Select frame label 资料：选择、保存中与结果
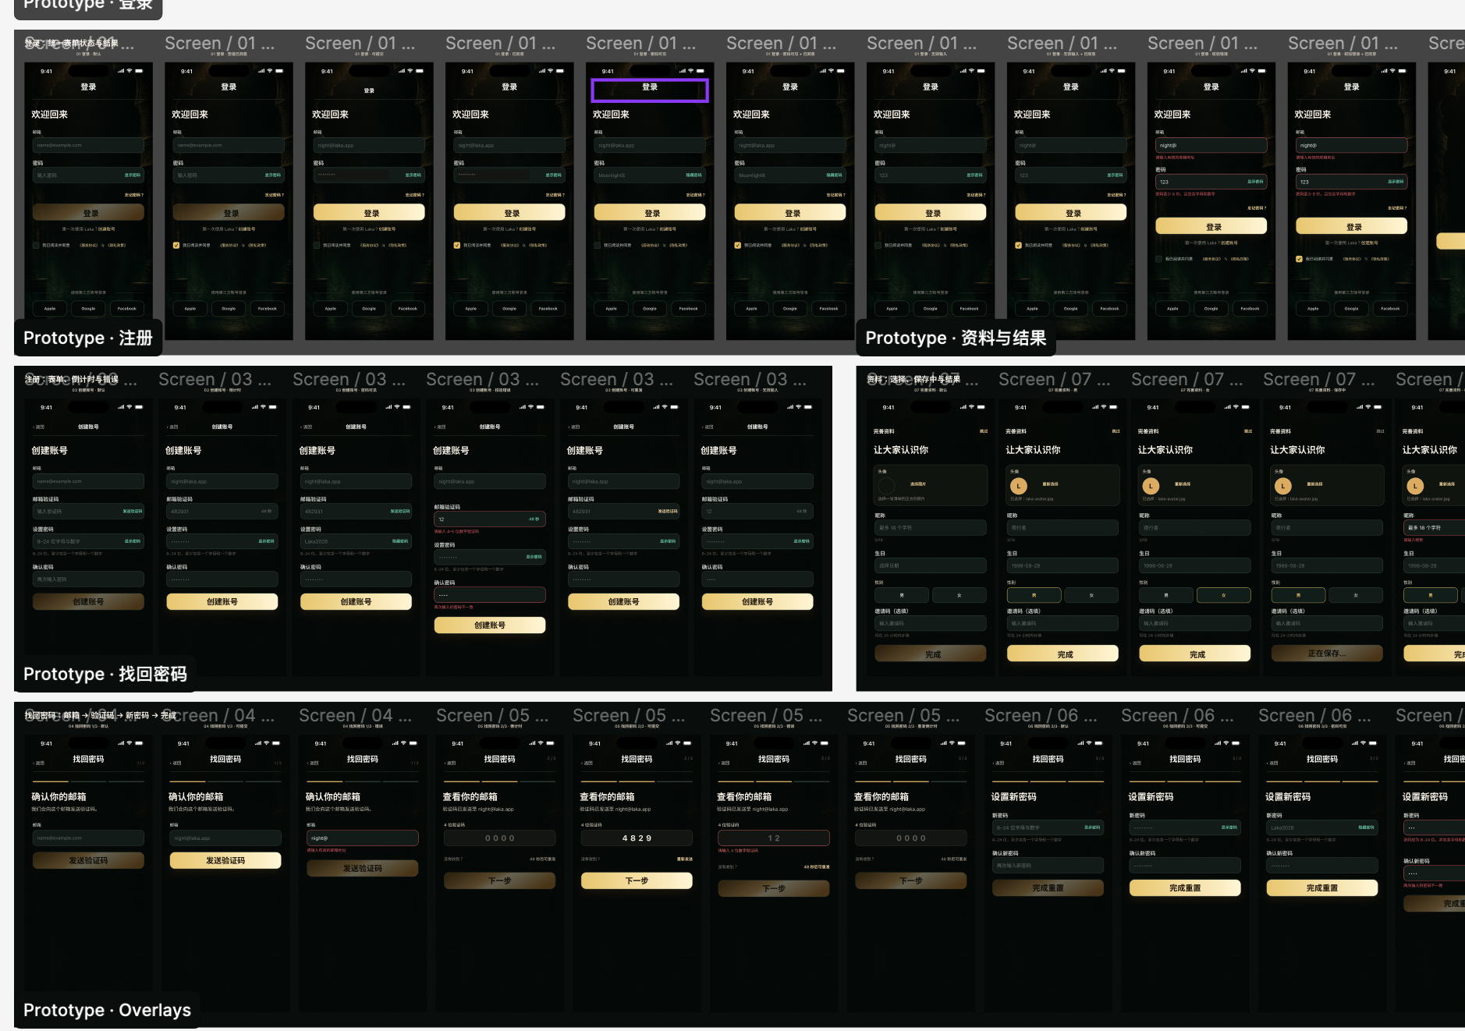 913,379
